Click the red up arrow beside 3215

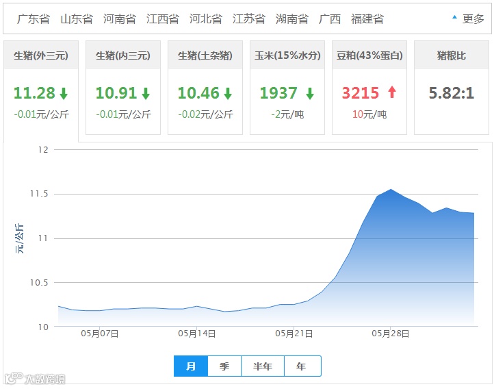392,92
